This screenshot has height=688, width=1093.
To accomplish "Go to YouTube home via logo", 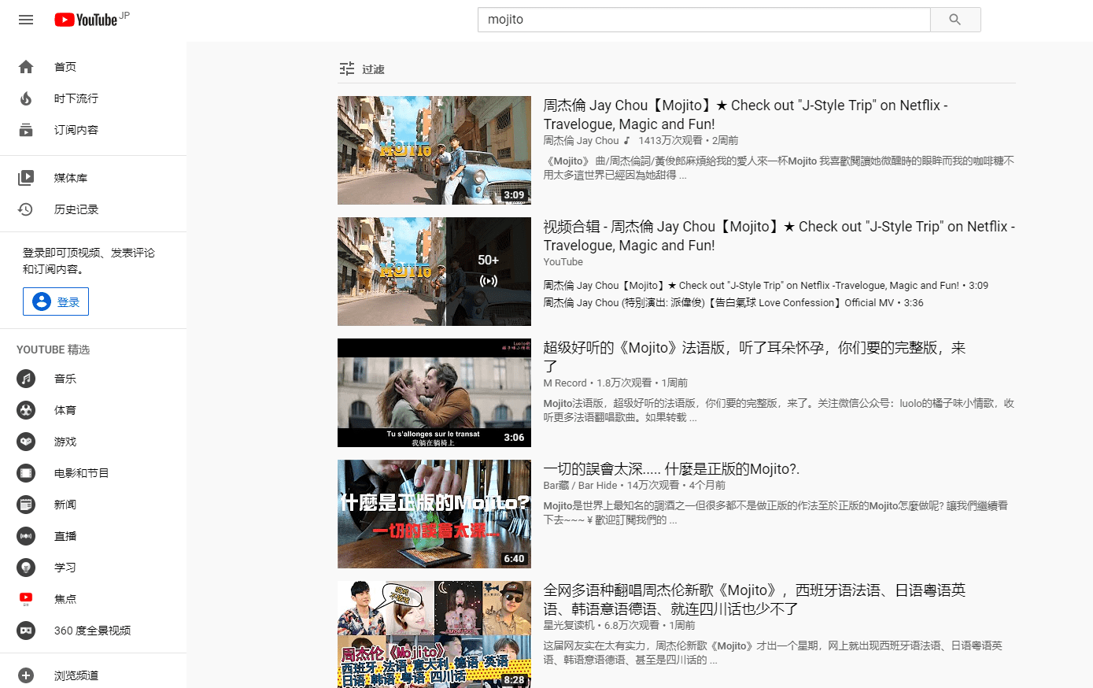I will 86,20.
